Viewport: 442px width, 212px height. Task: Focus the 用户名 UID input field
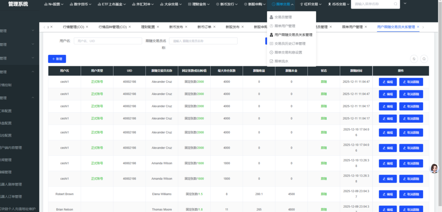tap(108, 41)
